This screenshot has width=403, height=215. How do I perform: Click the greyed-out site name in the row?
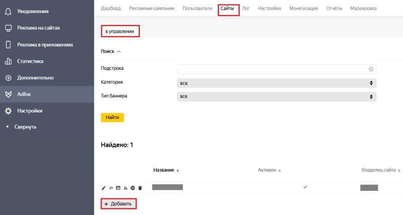(168, 187)
